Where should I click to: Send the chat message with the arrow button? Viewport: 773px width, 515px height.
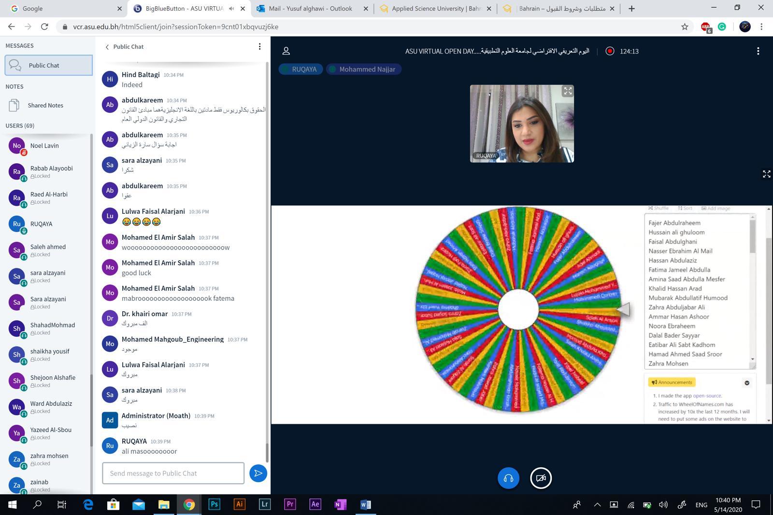coord(258,473)
